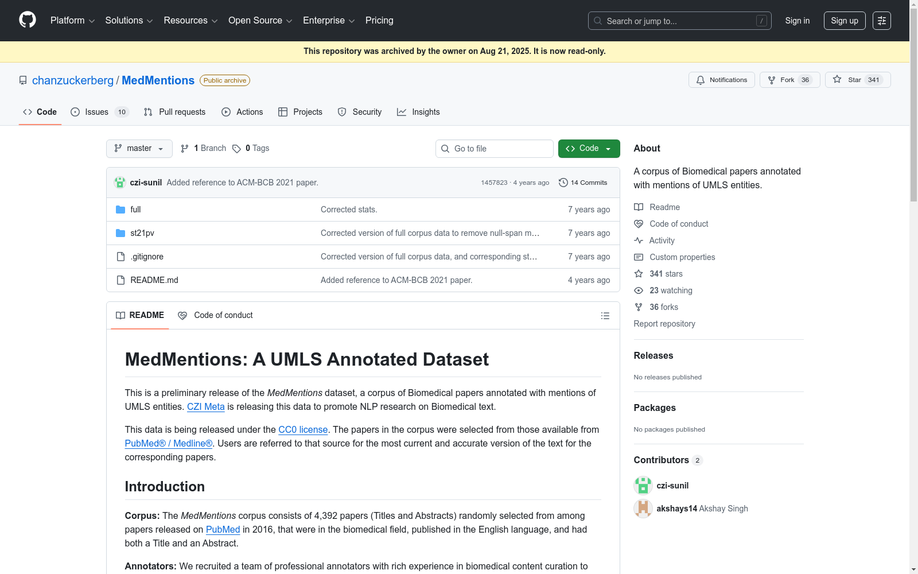Click the page vertical scrollbar thumb
This screenshot has height=574, width=918.
[913, 104]
